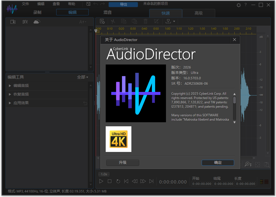
Task: Click the crop audio tool icon
Action: (156, 21)
